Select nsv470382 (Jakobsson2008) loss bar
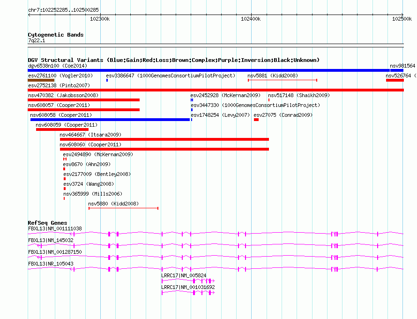Screen dimensions: 417x319 point(83,100)
